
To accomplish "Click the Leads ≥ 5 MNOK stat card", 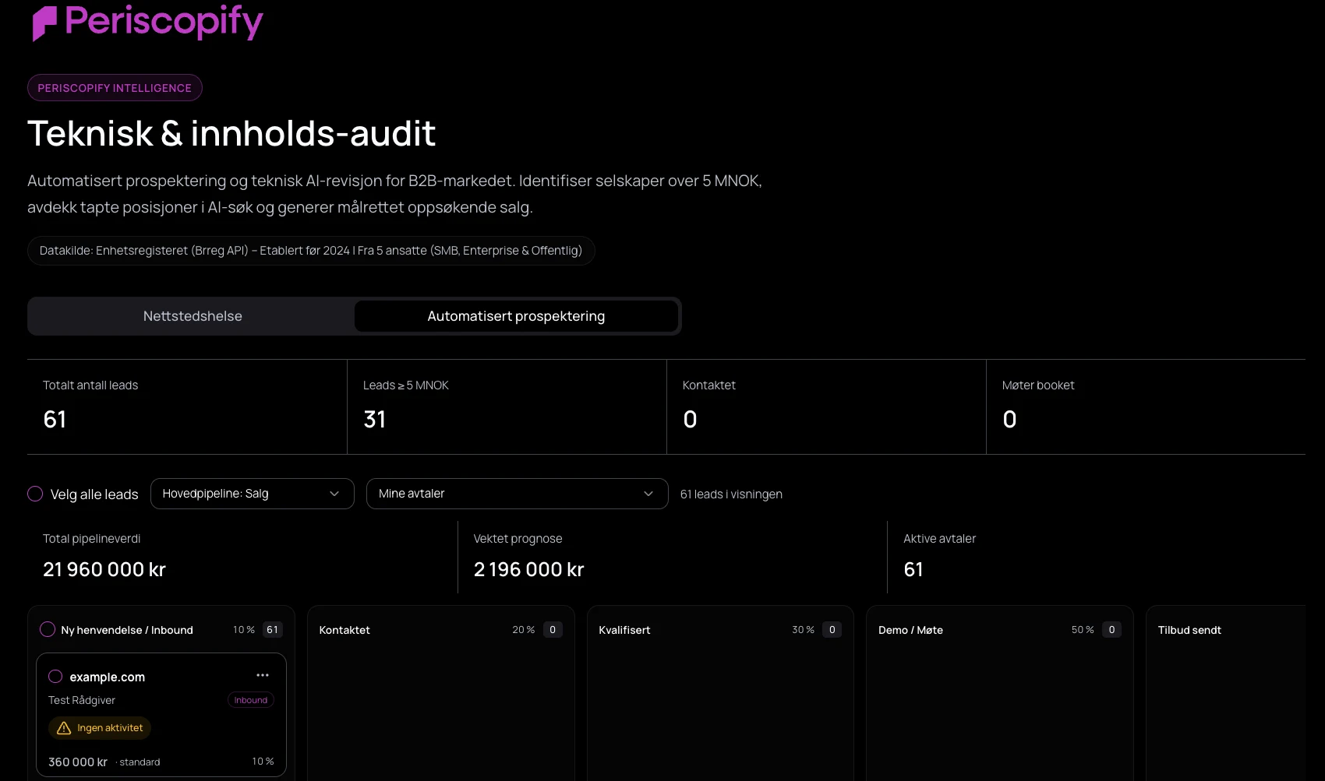I will pos(507,406).
